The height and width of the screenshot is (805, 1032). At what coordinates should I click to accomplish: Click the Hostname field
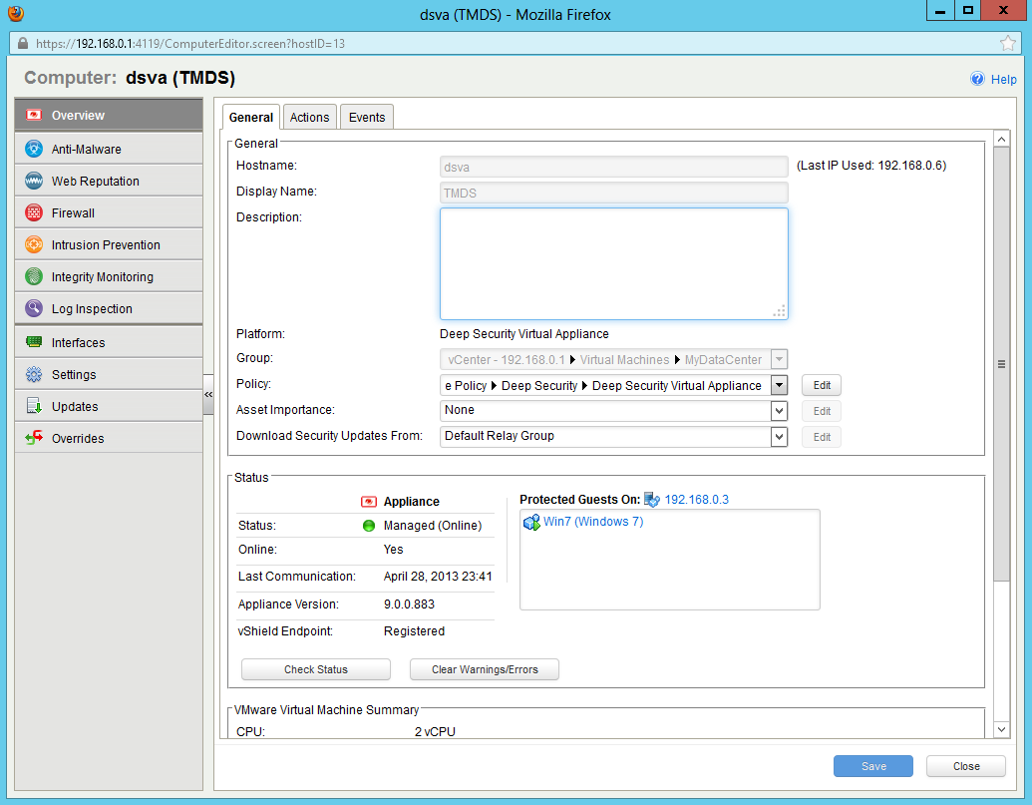click(613, 167)
